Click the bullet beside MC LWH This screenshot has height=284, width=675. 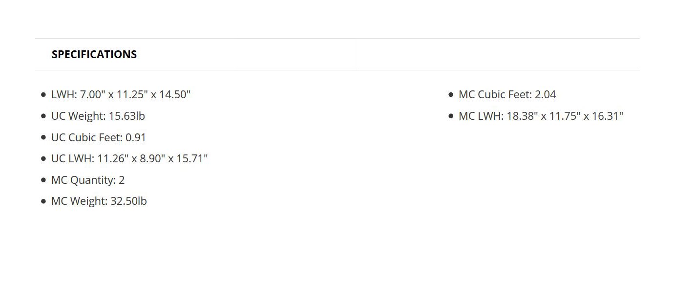pos(451,116)
